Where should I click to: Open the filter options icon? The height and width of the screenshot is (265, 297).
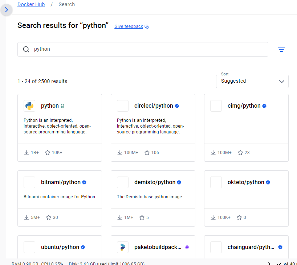(x=281, y=49)
